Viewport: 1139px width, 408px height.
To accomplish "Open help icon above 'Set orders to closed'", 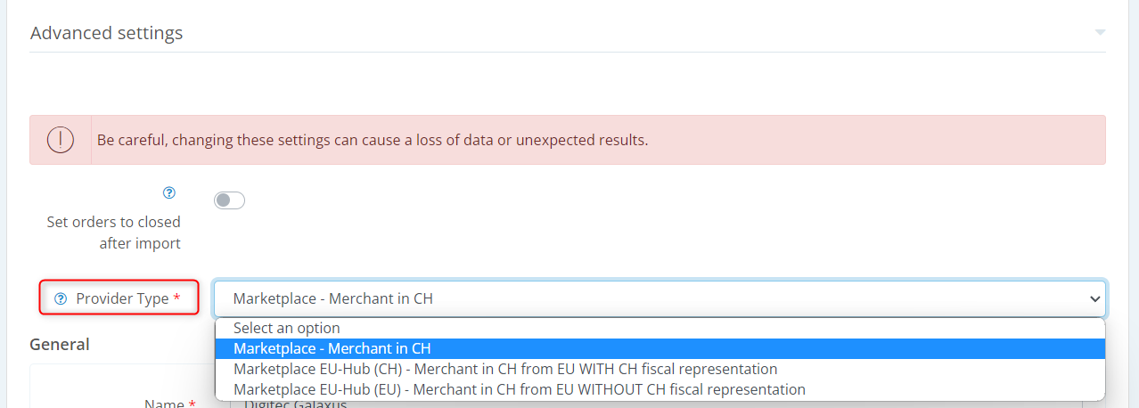I will coord(169,192).
